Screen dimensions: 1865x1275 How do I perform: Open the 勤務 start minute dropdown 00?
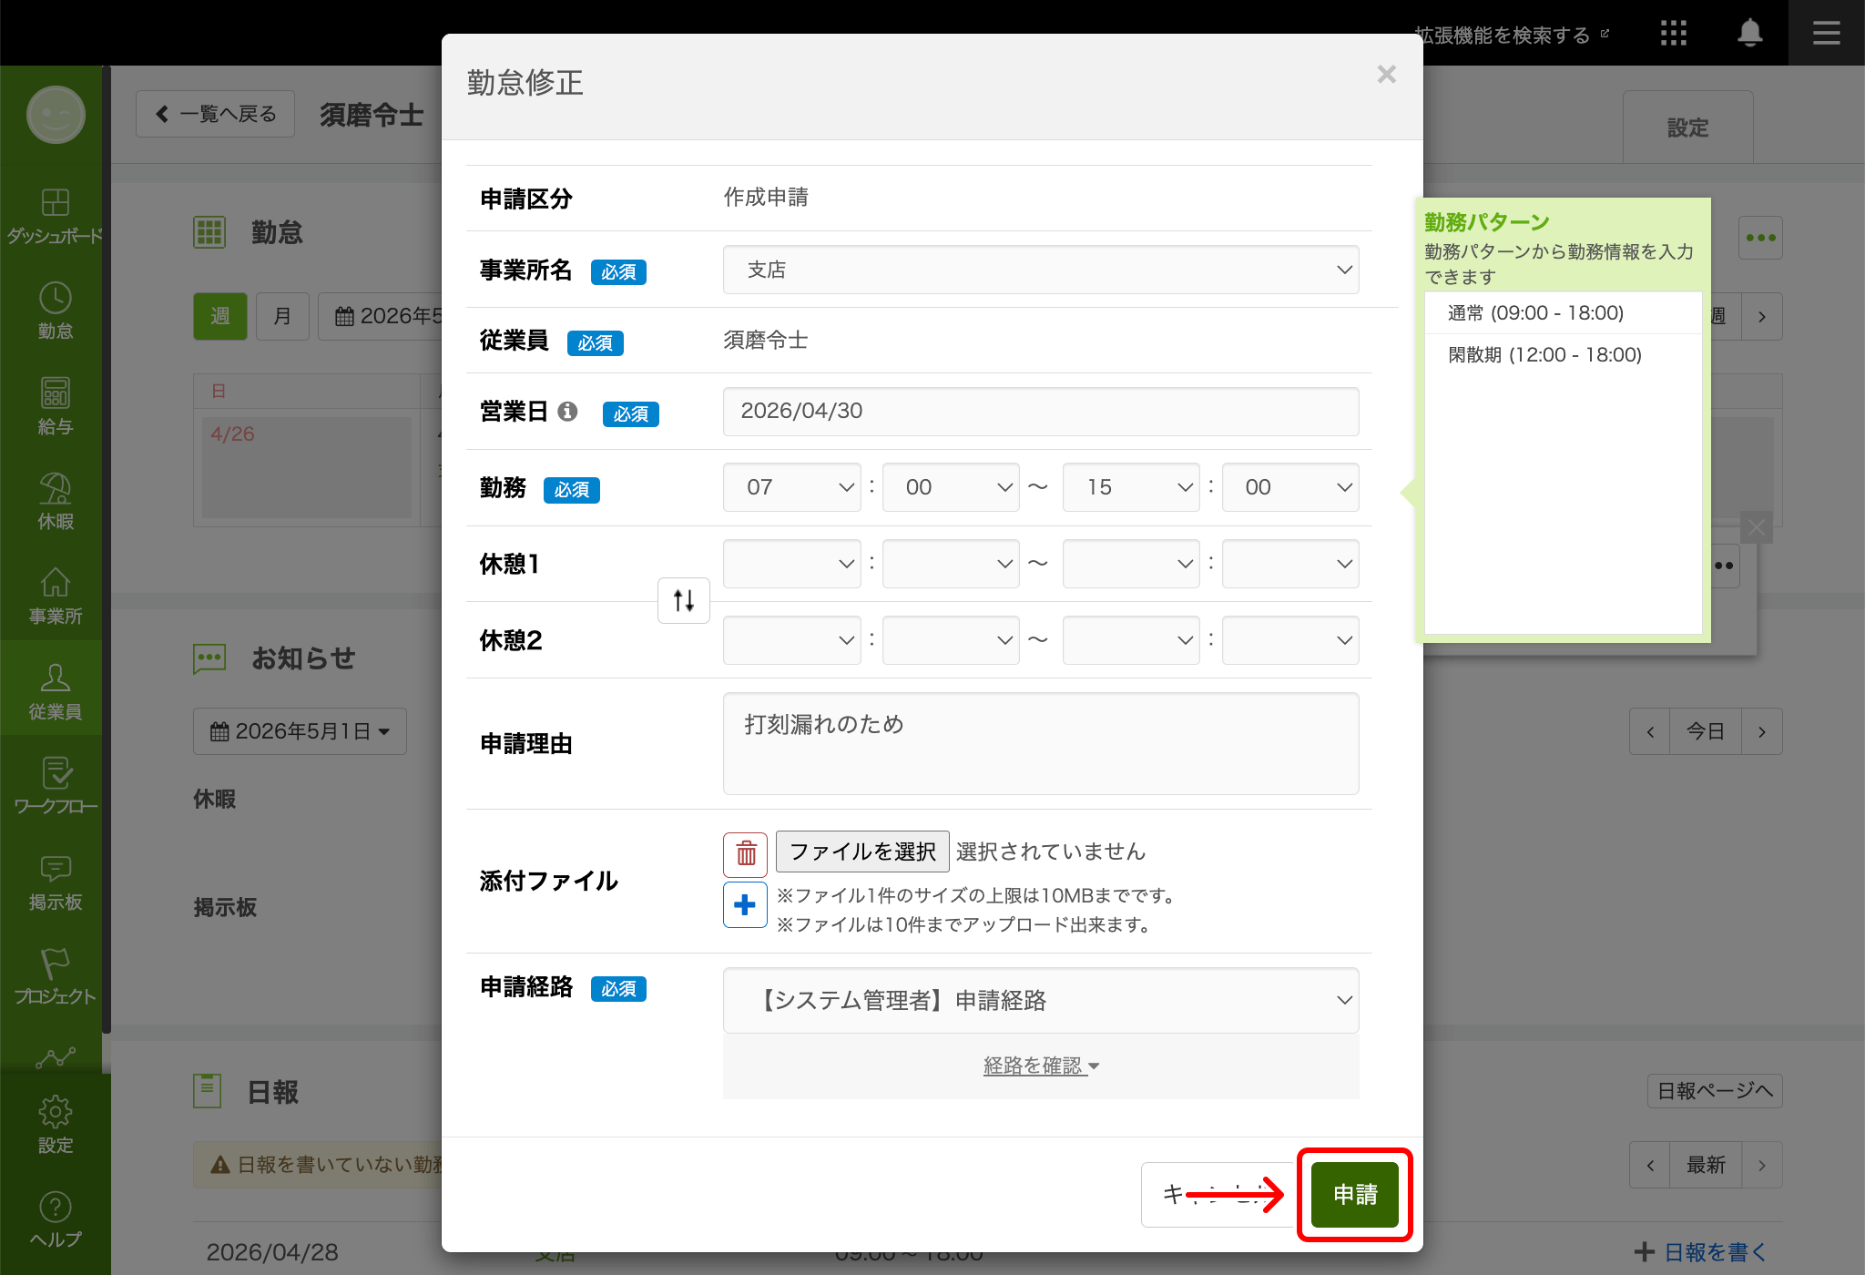click(x=951, y=487)
